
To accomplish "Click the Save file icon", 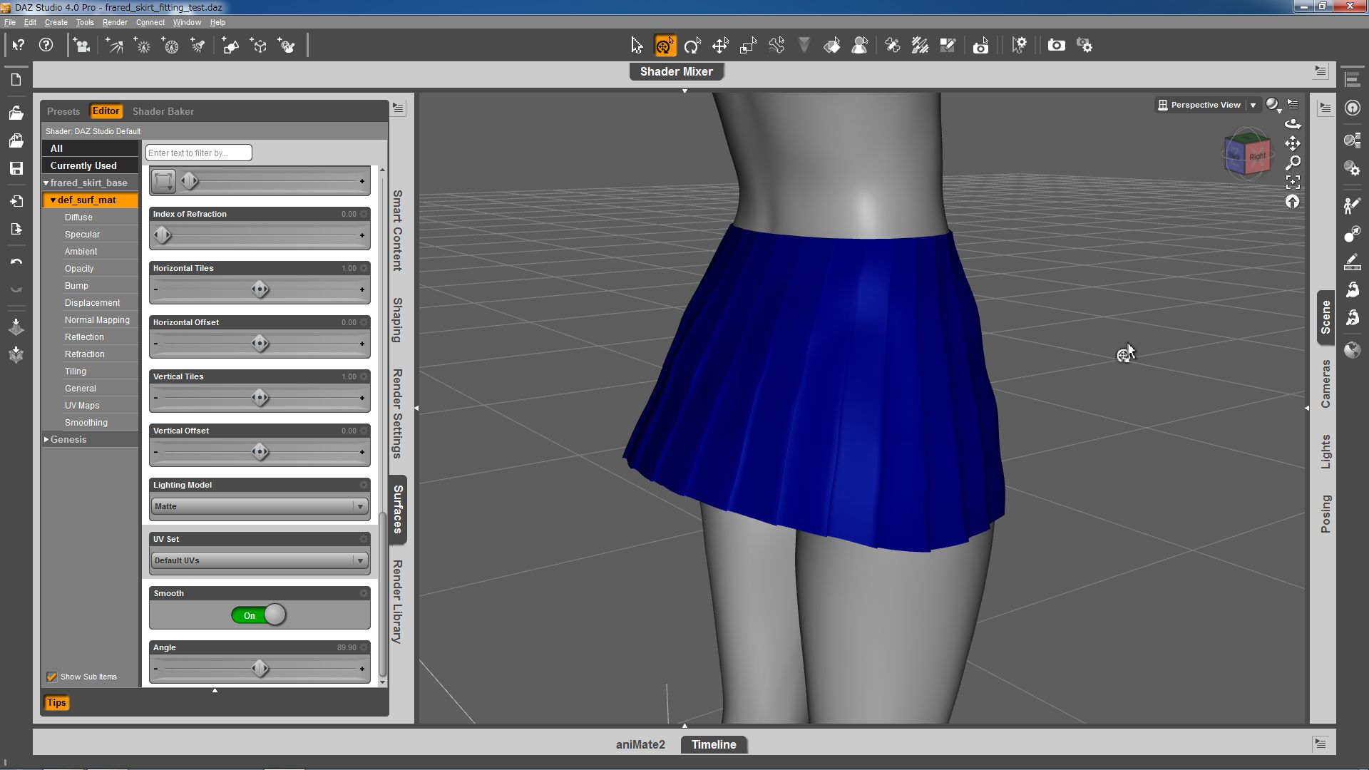I will tap(16, 168).
